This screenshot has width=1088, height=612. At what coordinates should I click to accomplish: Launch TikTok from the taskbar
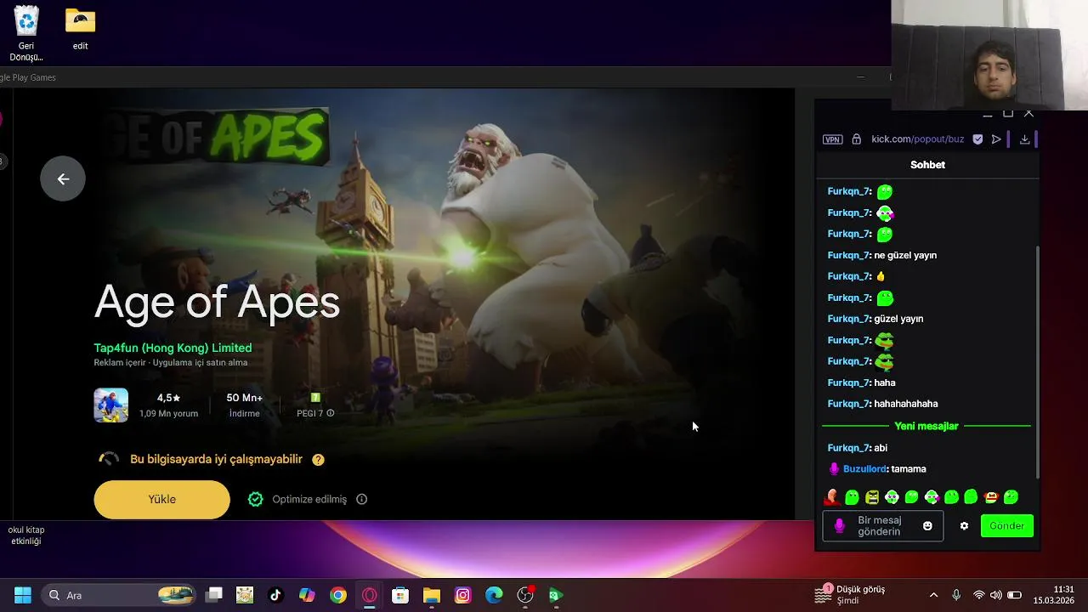click(275, 595)
